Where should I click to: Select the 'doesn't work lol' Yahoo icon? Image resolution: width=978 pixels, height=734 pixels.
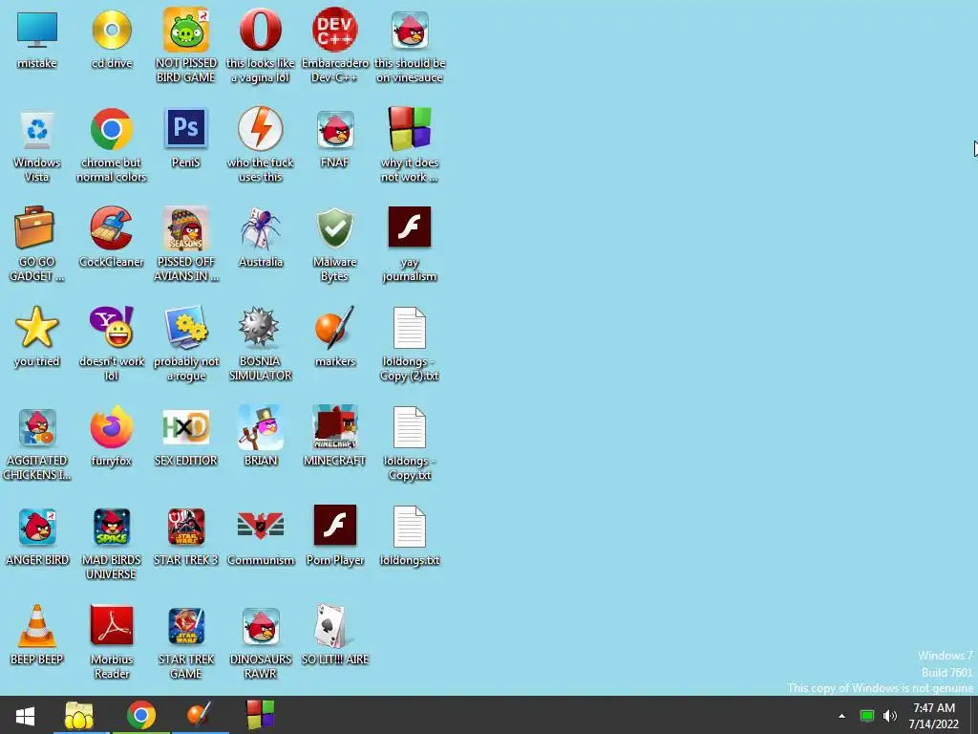point(112,327)
